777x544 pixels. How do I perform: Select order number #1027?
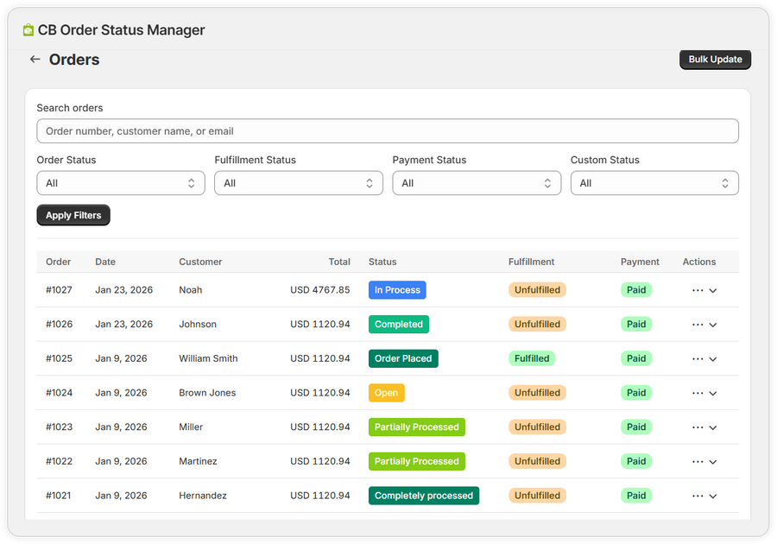(x=59, y=290)
